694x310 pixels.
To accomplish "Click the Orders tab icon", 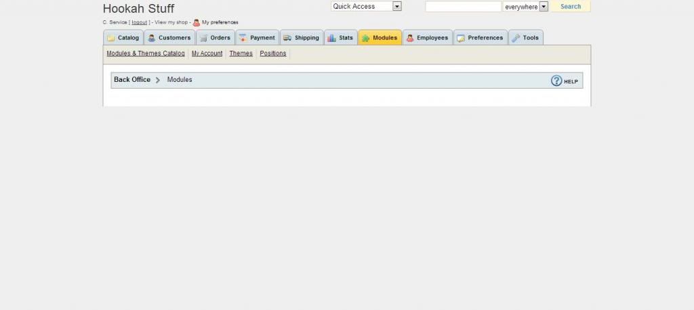I will pos(203,39).
